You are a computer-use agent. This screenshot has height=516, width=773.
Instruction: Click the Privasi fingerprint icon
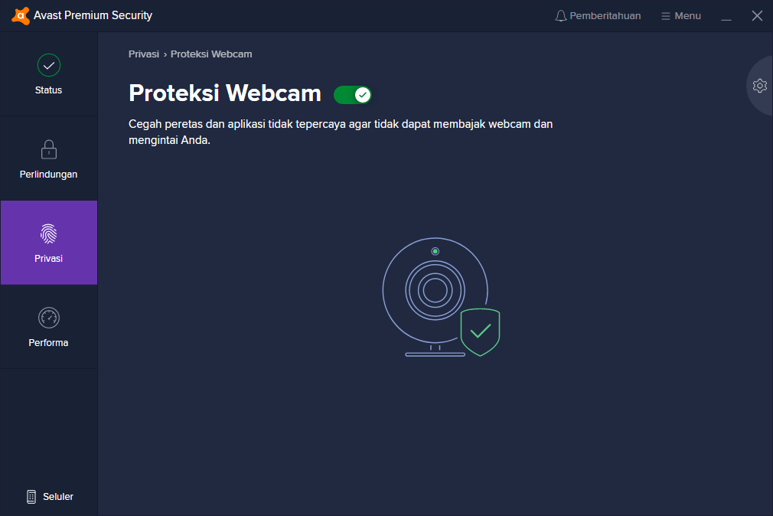(x=49, y=234)
